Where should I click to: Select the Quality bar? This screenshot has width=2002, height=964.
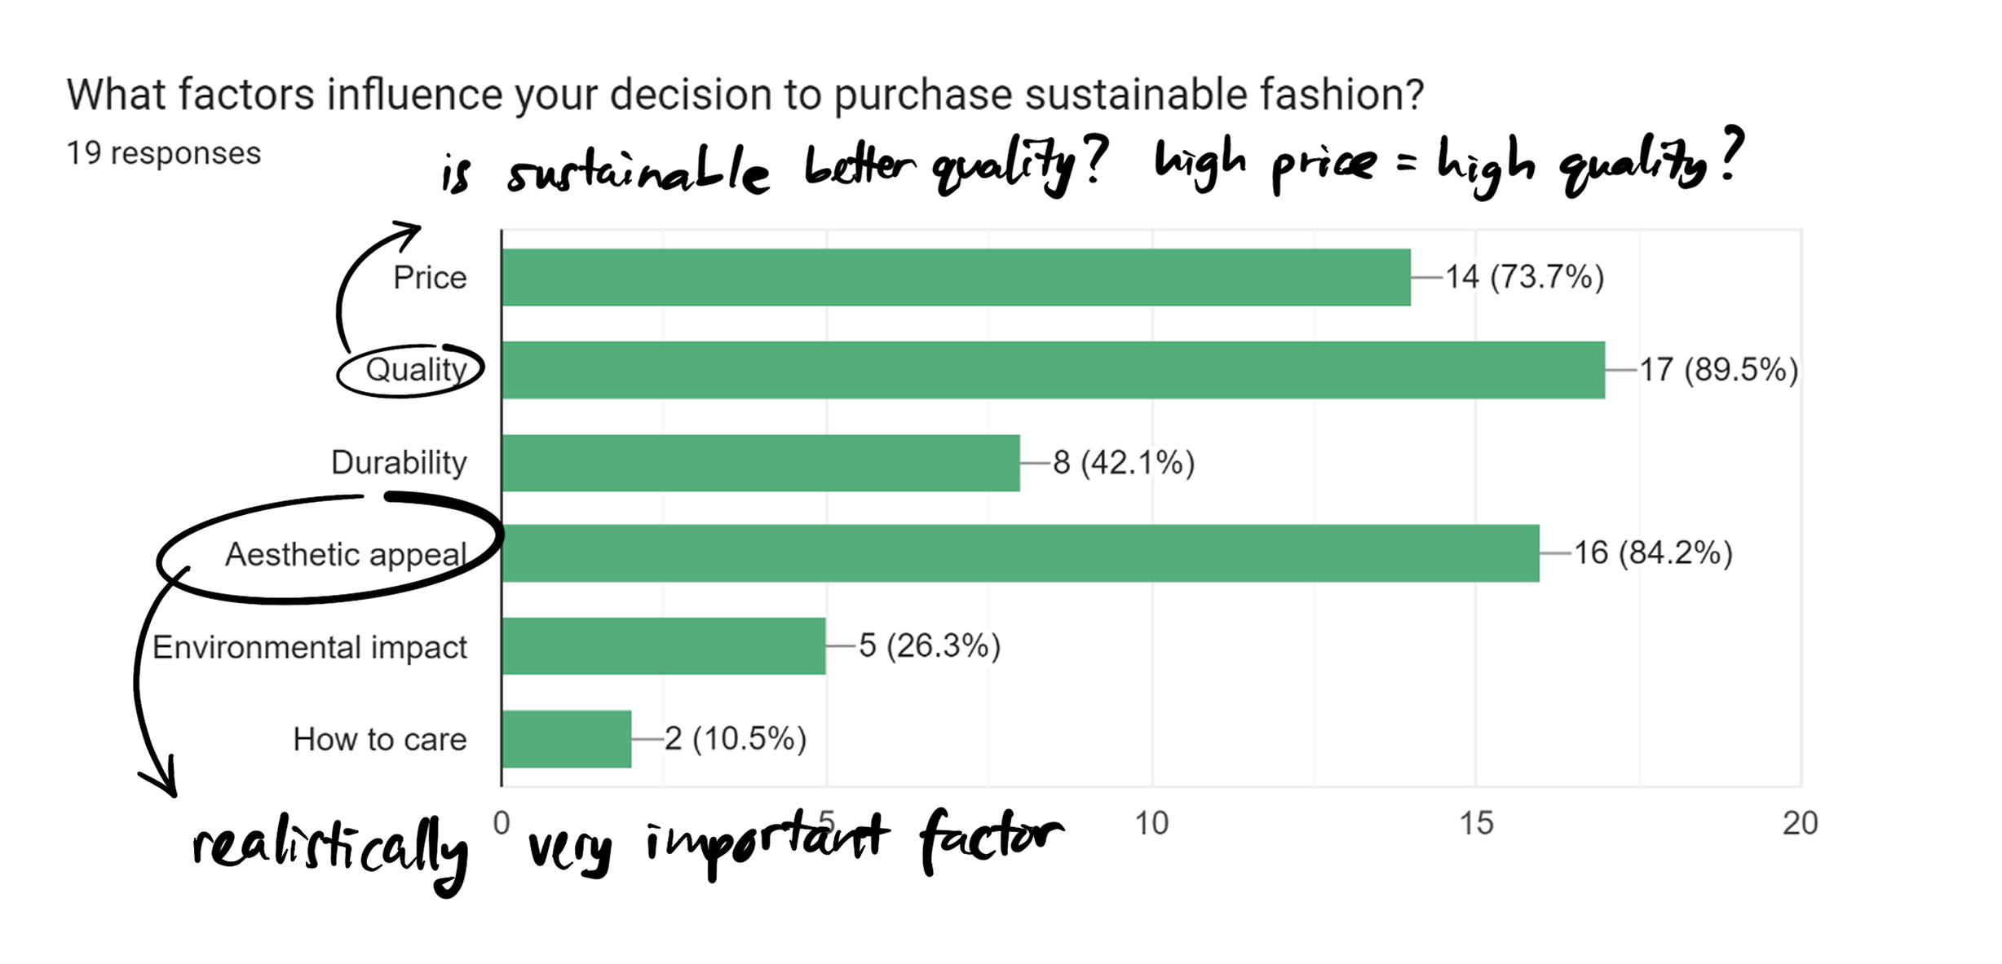[x=1054, y=370]
